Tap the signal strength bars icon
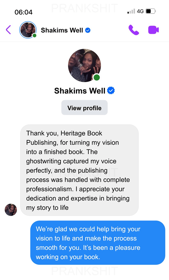This screenshot has width=169, height=280. tap(131, 11)
